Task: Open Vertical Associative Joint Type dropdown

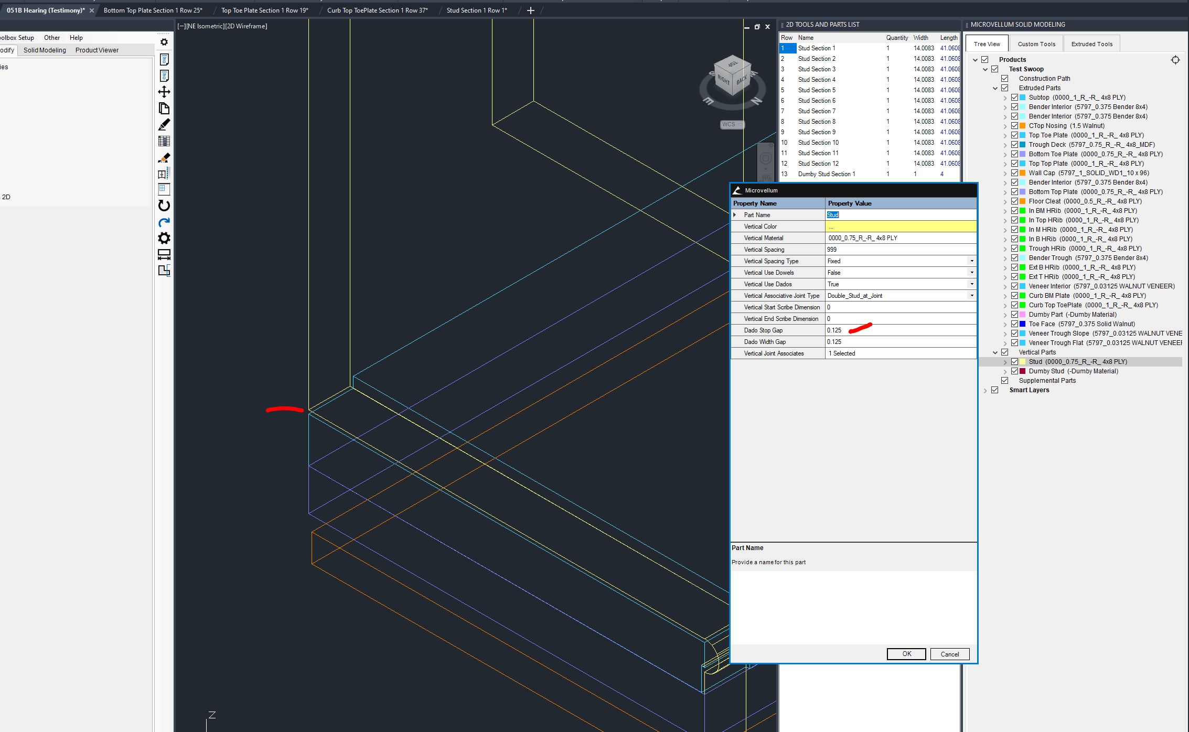Action: [971, 296]
